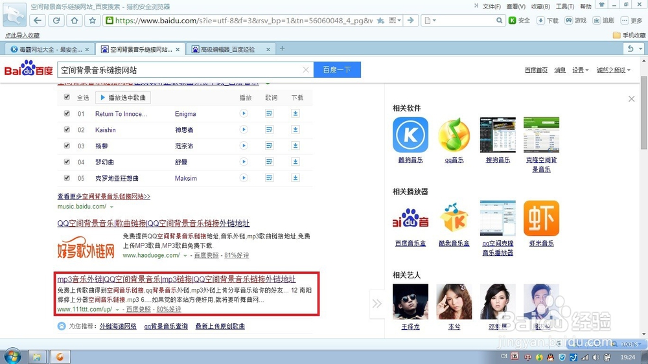Uncheck song 05 克罗地亚狂想曲 checkbox
The image size is (648, 364).
(x=67, y=177)
